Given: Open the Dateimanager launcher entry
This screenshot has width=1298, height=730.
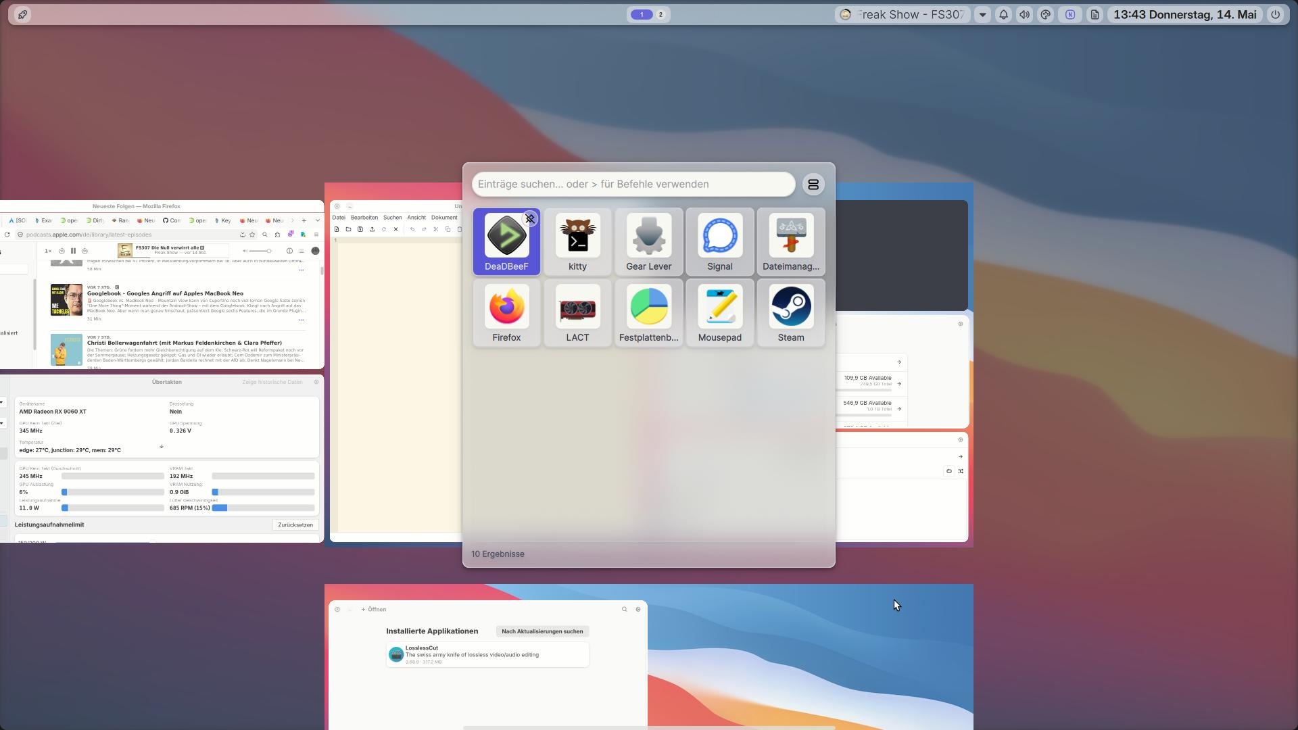Looking at the screenshot, I should (790, 241).
